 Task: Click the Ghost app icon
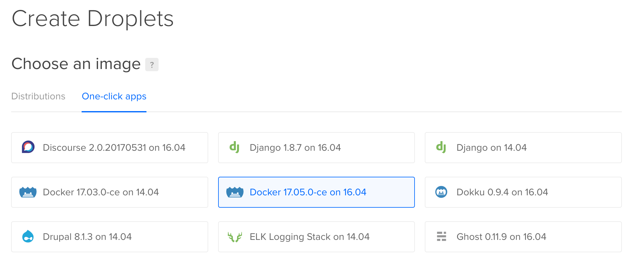tap(441, 236)
